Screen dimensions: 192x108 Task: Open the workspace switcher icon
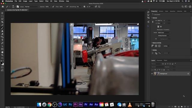coord(186,7)
